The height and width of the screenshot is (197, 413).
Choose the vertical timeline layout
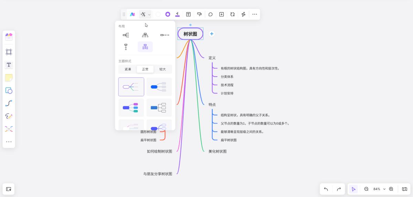pyautogui.click(x=126, y=47)
